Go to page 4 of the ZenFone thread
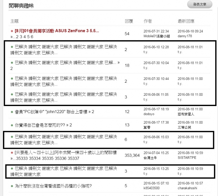Screen dimensions: 218x196 [x=25, y=37]
